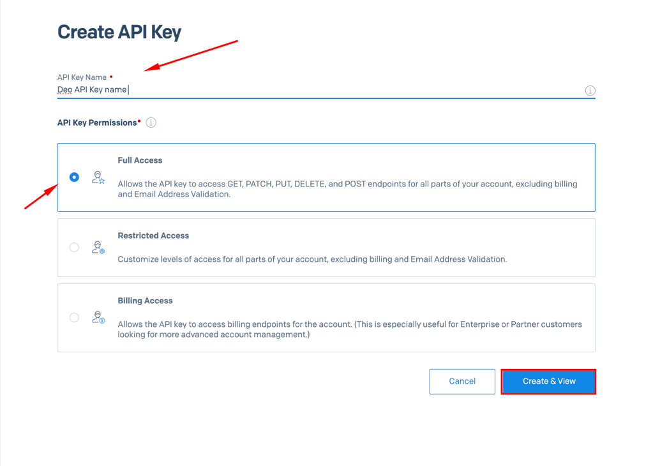
Task: Click the API Key Permissions label
Action: (97, 123)
